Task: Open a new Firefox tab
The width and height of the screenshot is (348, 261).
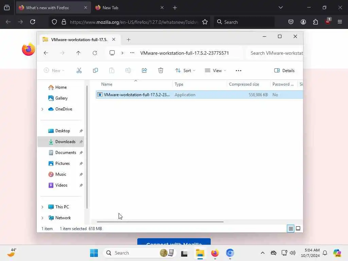Action: 175,8
